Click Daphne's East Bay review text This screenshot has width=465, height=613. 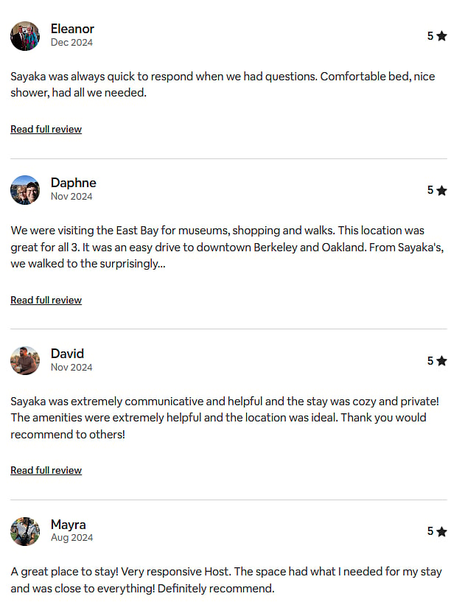click(x=227, y=247)
